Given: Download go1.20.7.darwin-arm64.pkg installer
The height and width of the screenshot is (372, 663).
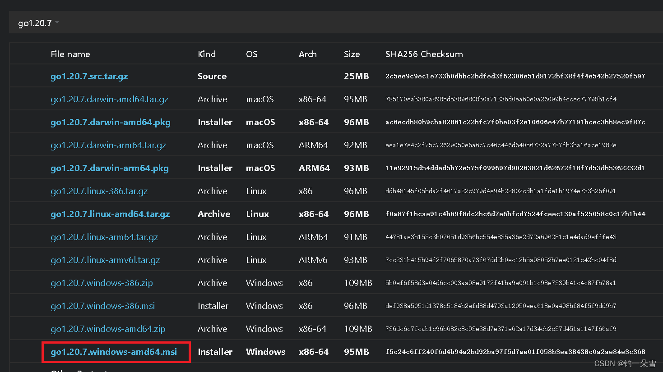Looking at the screenshot, I should coord(110,168).
